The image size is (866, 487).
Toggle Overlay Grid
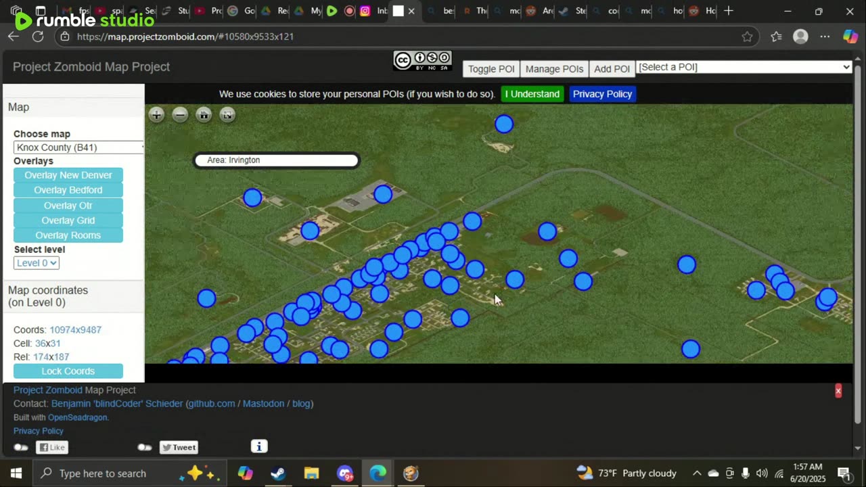coord(68,221)
